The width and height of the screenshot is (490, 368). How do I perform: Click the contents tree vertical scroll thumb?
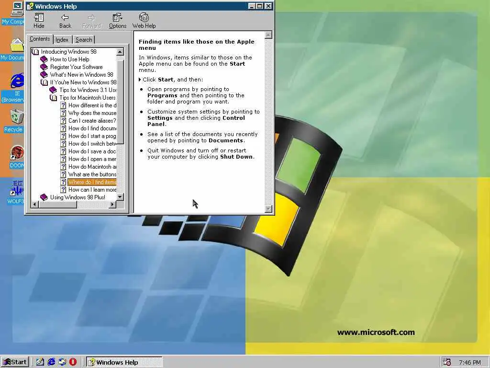click(x=120, y=102)
